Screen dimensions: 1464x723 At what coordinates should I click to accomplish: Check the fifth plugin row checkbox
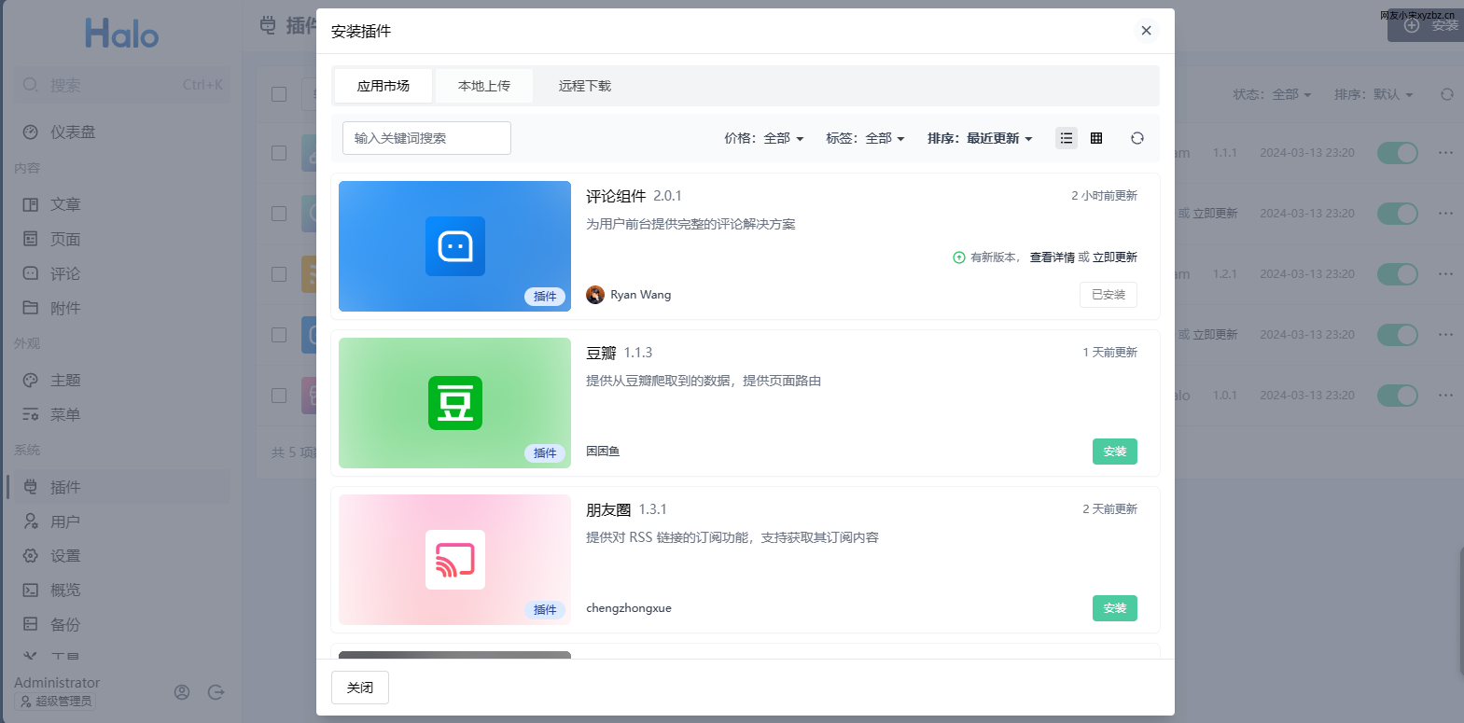tap(279, 396)
